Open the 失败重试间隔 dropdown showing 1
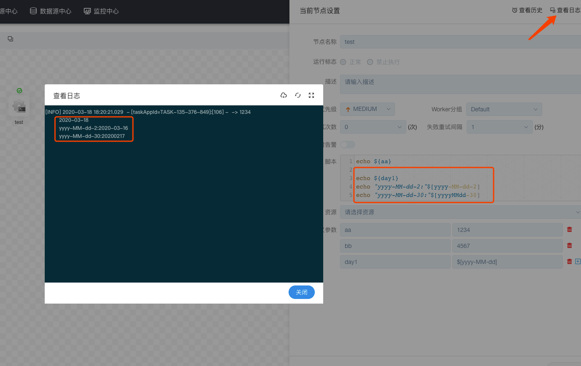Screen dimensions: 581x366 (x=500, y=127)
